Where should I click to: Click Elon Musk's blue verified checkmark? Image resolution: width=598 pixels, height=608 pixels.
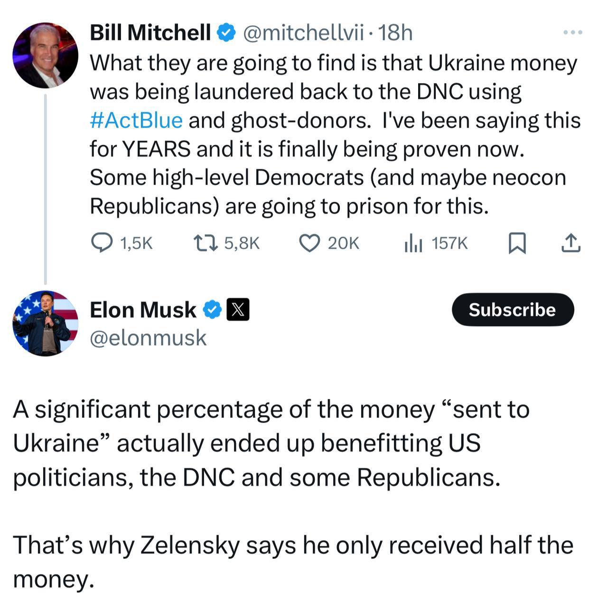tap(212, 310)
